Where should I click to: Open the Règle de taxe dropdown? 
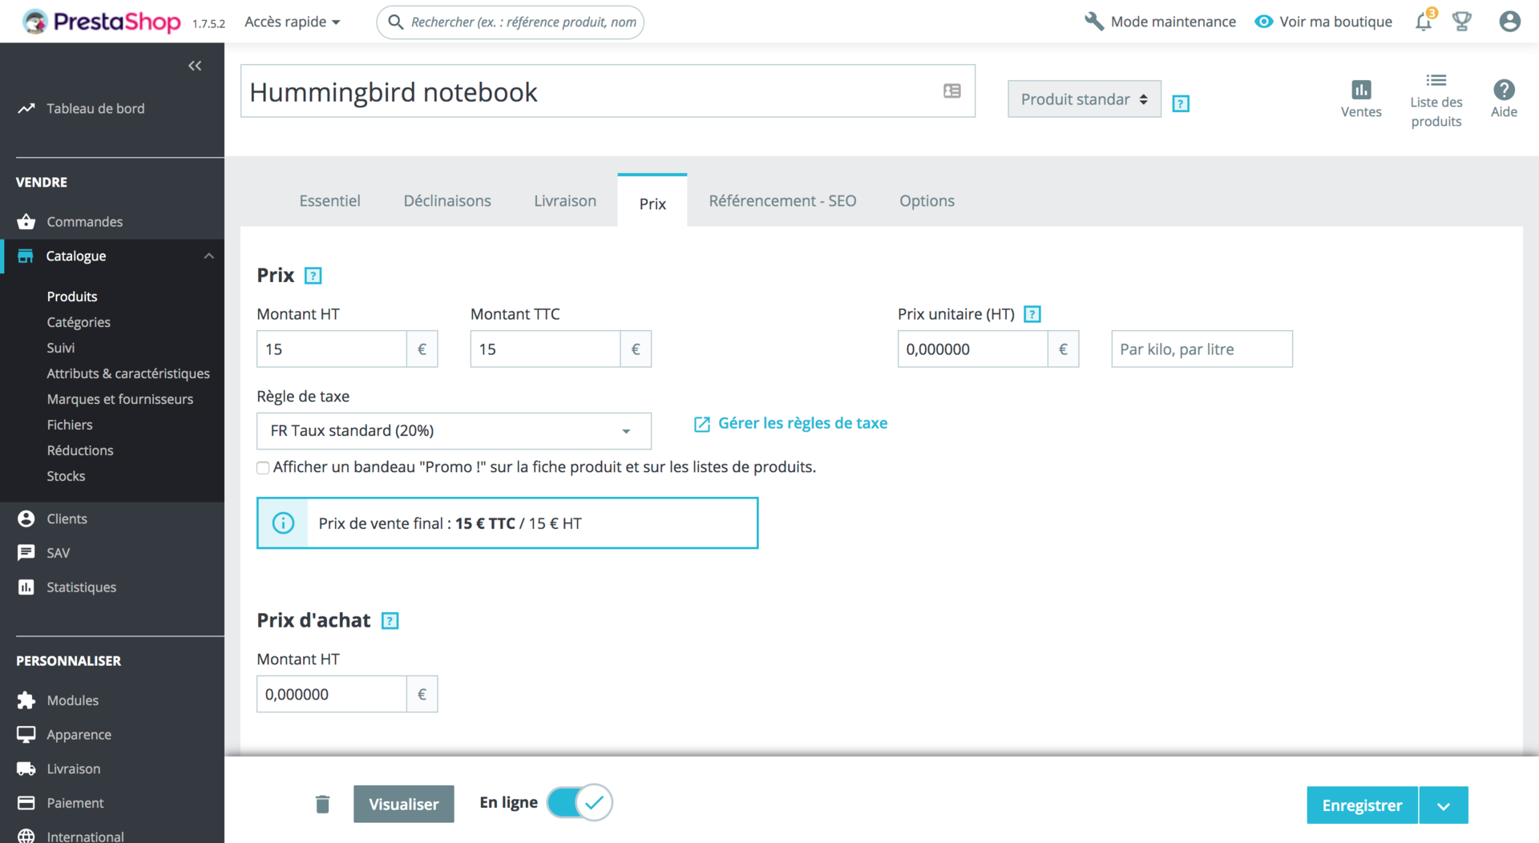[454, 431]
